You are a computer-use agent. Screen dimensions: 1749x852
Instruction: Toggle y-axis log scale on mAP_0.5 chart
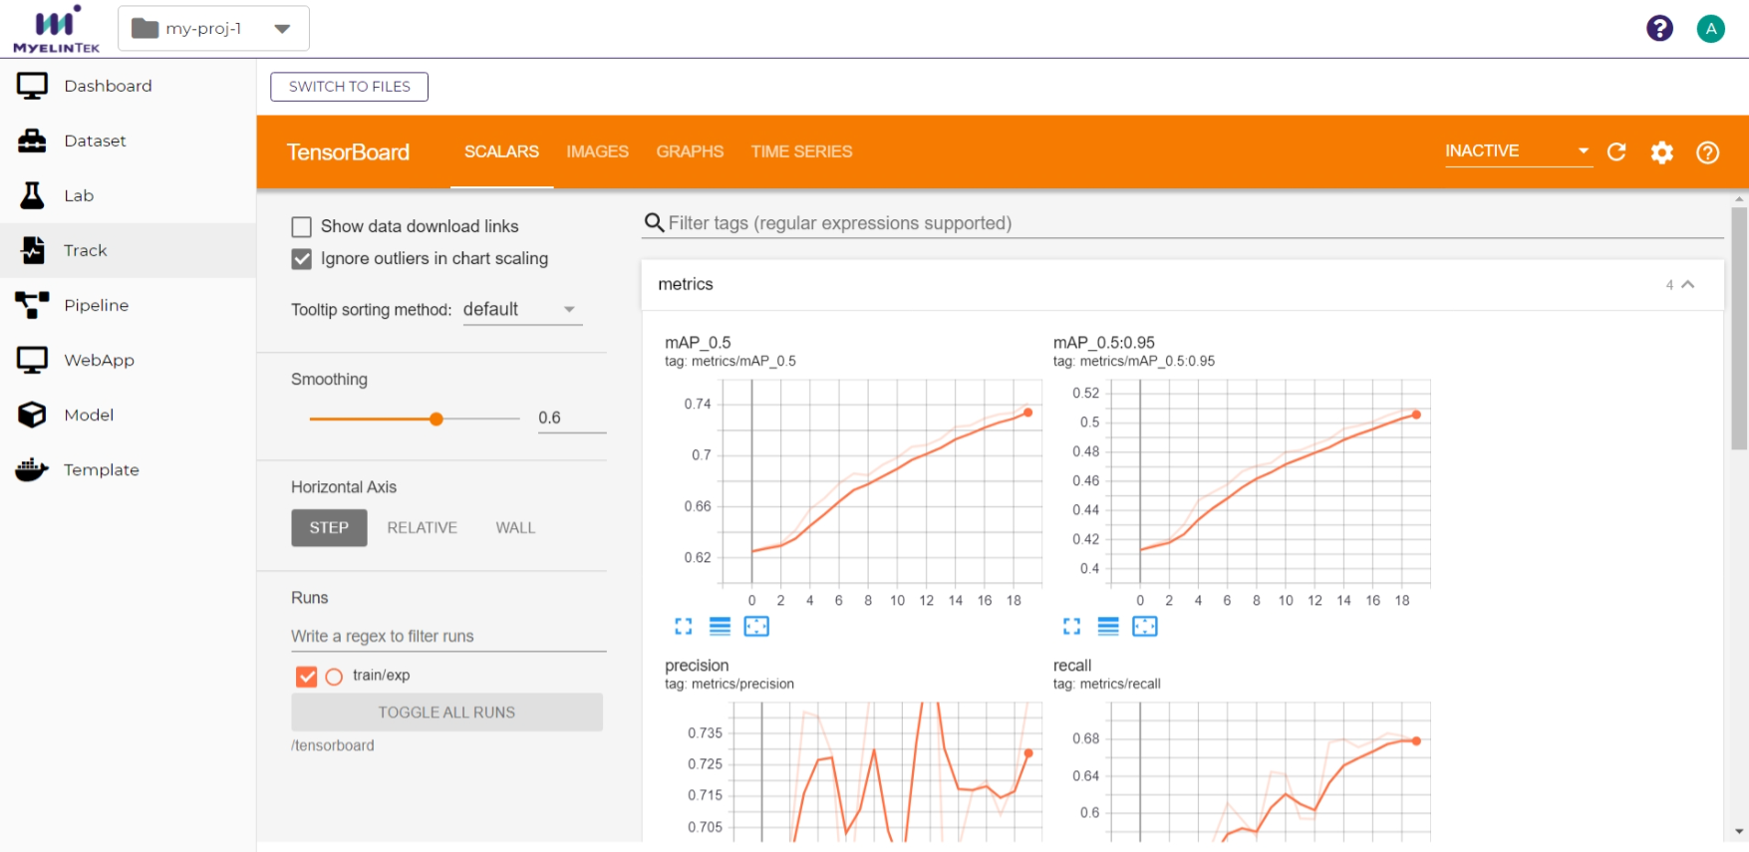pos(720,626)
